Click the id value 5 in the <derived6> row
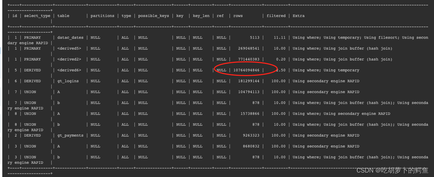The height and width of the screenshot is (177, 434). pos(16,70)
